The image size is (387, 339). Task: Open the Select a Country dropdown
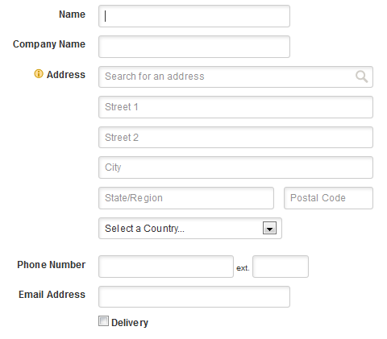(190, 229)
